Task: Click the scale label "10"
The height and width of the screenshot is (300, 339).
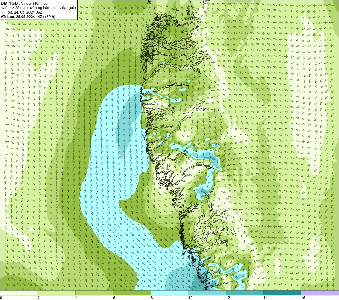Action: tap(190, 298)
